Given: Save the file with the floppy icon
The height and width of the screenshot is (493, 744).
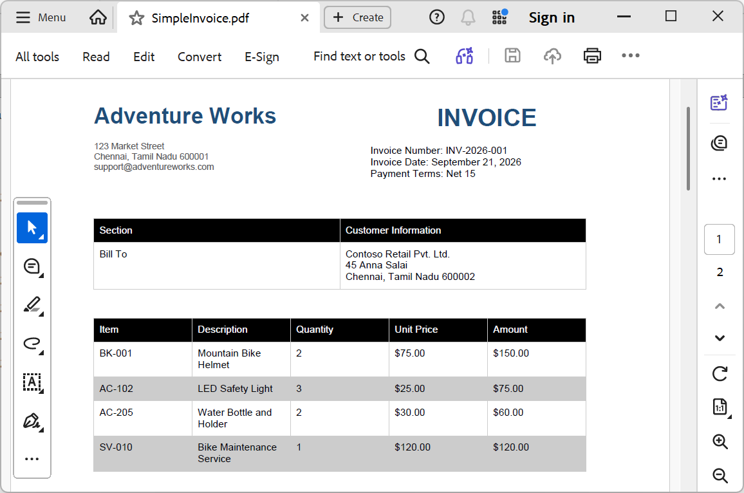Looking at the screenshot, I should pyautogui.click(x=512, y=55).
